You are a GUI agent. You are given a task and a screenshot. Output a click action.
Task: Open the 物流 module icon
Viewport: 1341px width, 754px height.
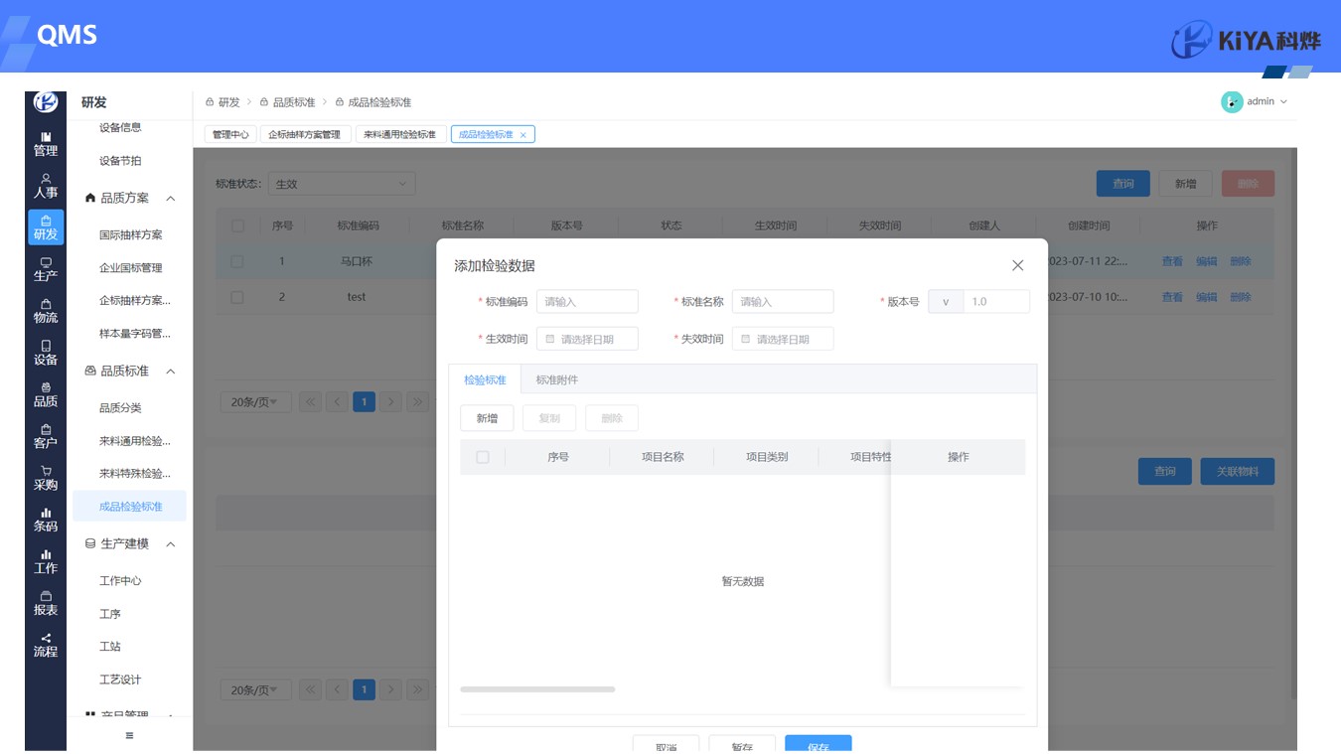(46, 311)
